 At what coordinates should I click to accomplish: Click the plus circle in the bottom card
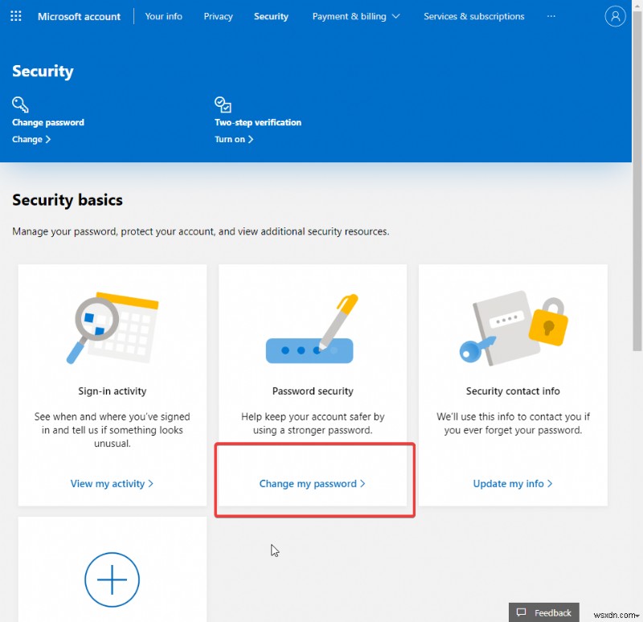112,579
